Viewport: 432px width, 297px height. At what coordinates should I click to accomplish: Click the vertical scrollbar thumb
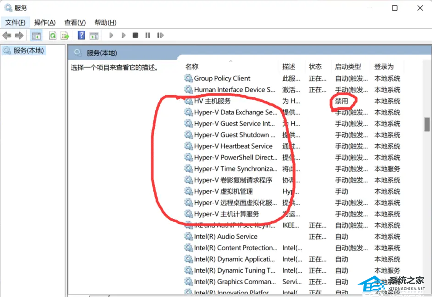[427, 124]
